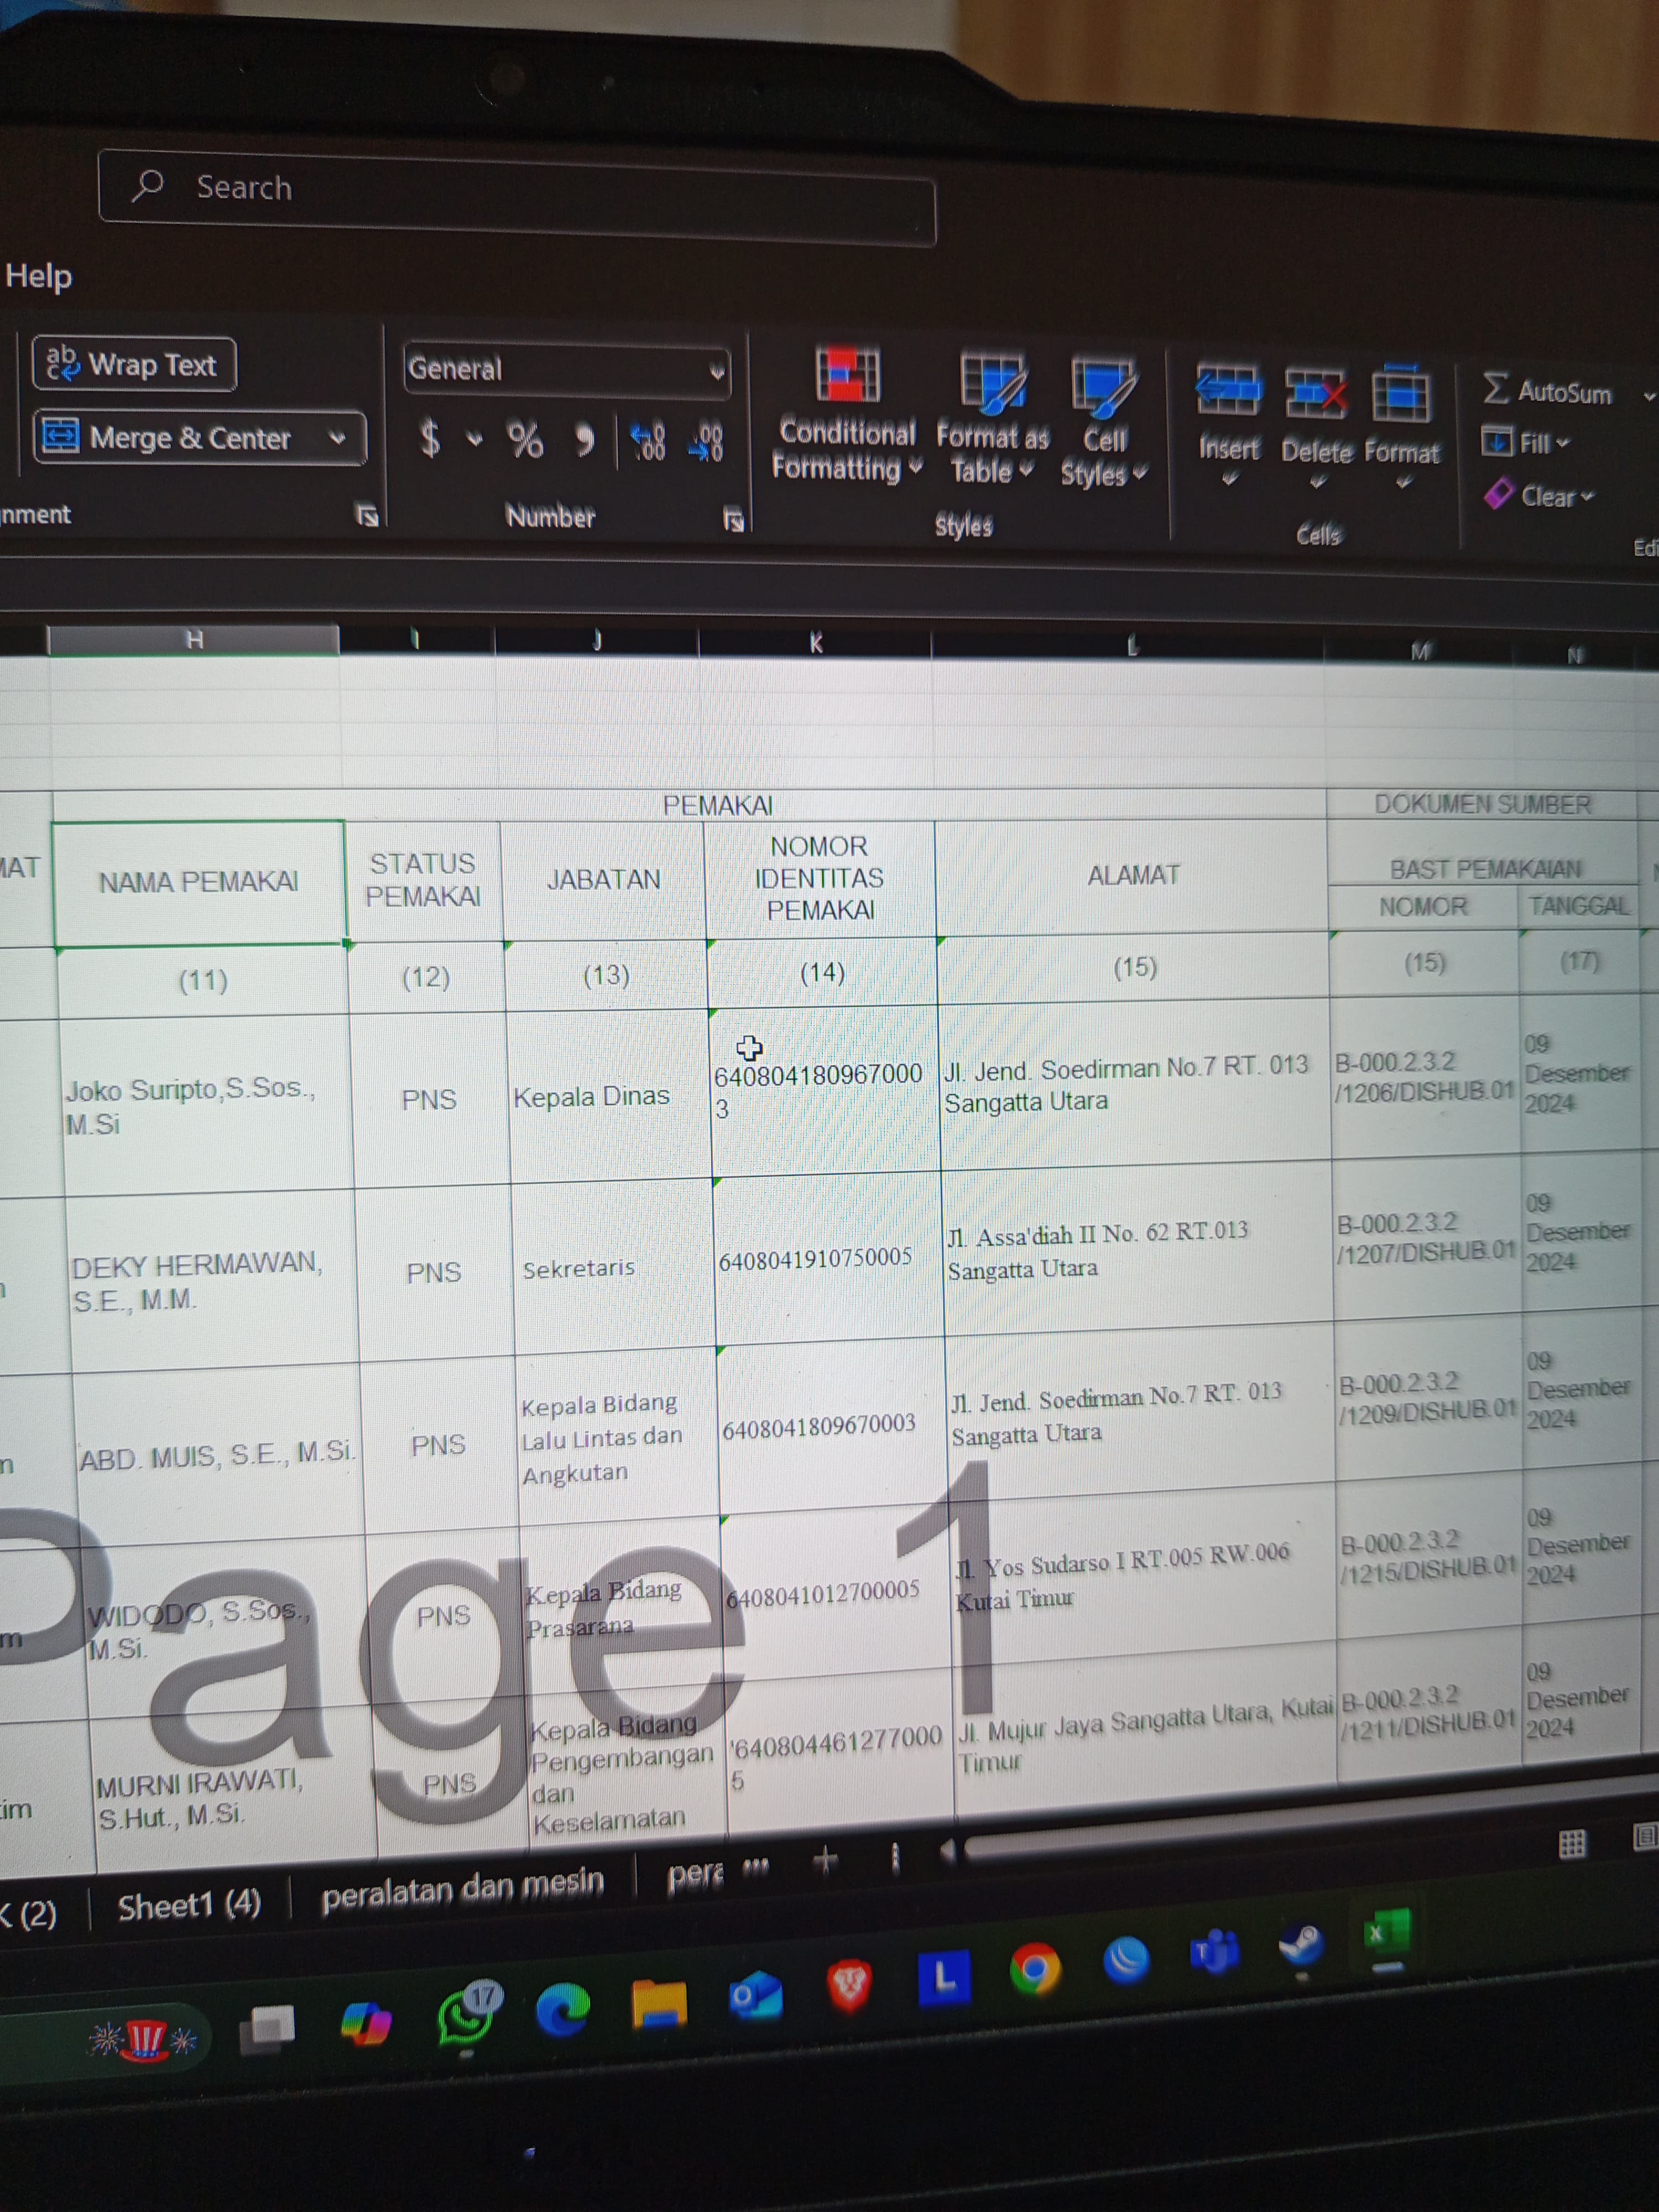The width and height of the screenshot is (1659, 2212).
Task: Click the AutoSum button
Action: [x=1549, y=391]
